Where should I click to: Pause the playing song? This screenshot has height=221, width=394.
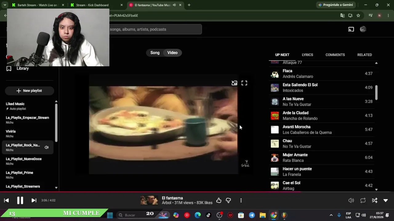pyautogui.click(x=20, y=200)
